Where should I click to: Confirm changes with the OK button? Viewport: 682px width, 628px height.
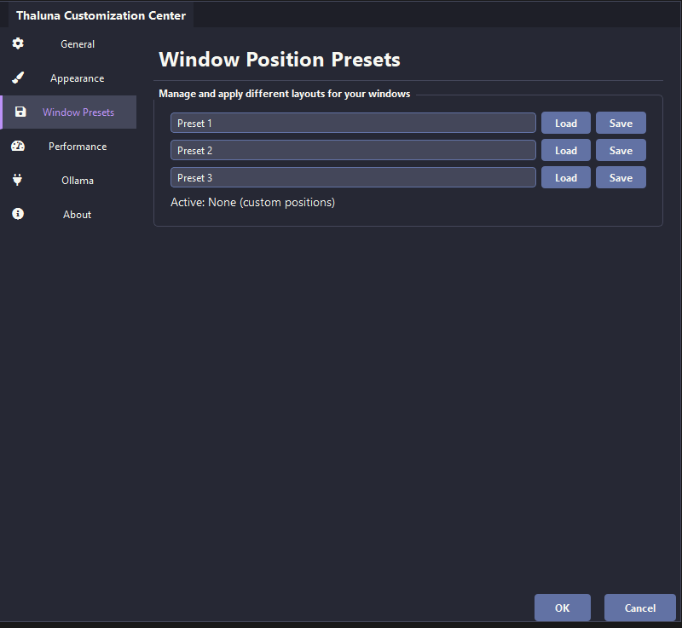click(562, 608)
